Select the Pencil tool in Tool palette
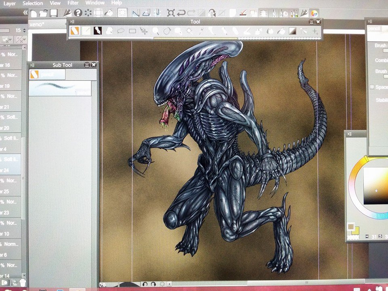Image resolution: width=388 pixels, height=291 pixels. pyautogui.click(x=75, y=31)
